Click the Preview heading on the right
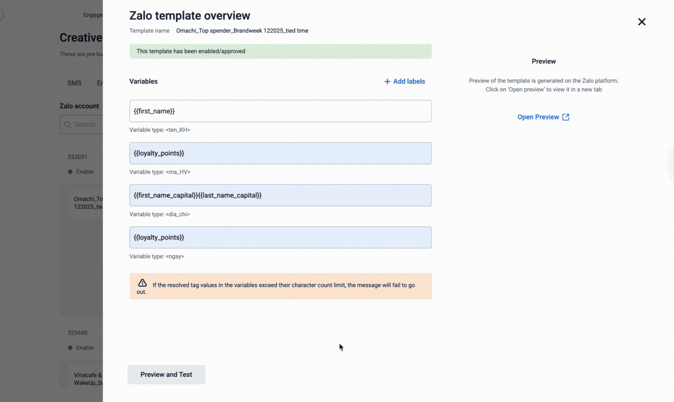Screen dimensions: 674x402 pos(543,61)
